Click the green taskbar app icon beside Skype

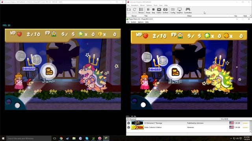click(x=93, y=138)
